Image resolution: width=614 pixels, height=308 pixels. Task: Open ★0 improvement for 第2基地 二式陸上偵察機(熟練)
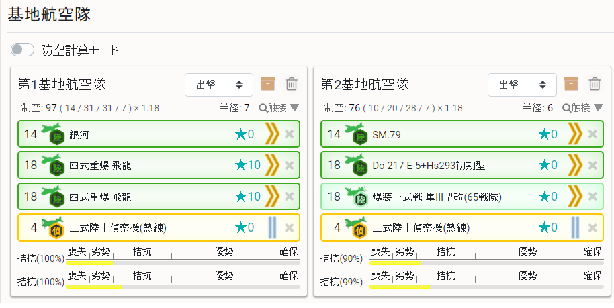547,227
